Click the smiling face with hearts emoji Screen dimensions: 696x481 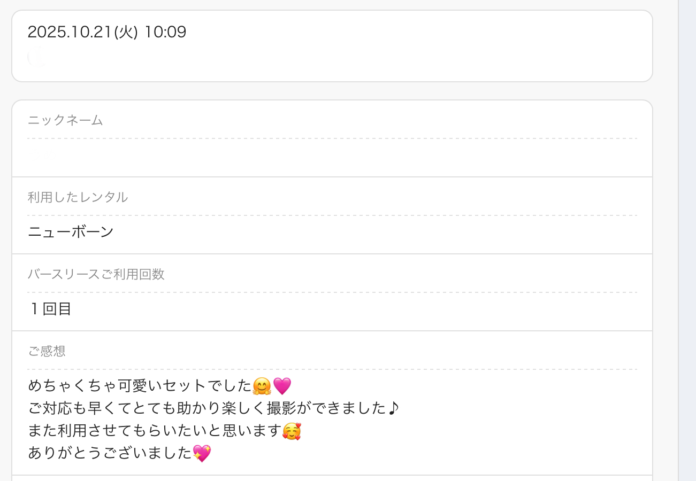(x=292, y=431)
